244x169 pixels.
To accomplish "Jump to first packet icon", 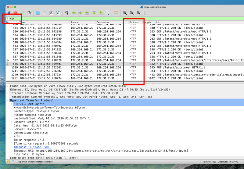I will pyautogui.click(x=94, y=13).
